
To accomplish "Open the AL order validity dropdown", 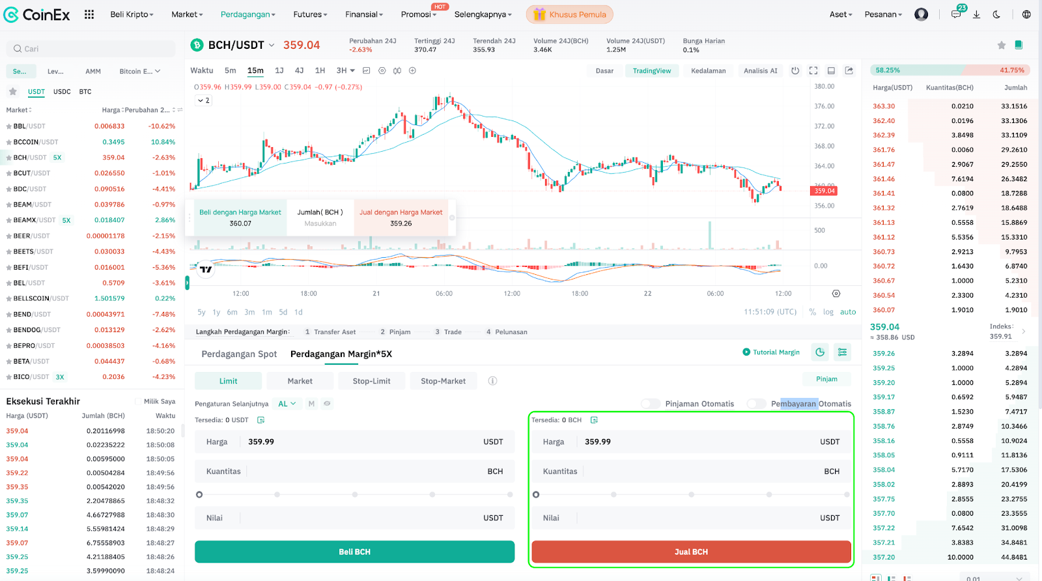I will [287, 404].
